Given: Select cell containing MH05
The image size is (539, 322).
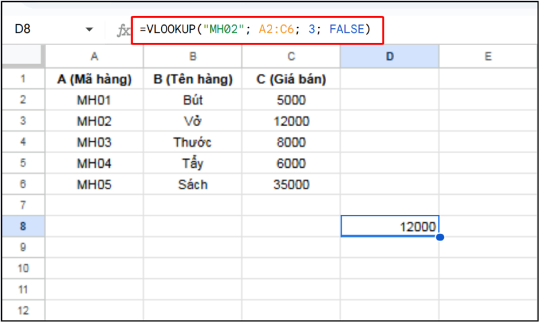Looking at the screenshot, I should coord(94,185).
